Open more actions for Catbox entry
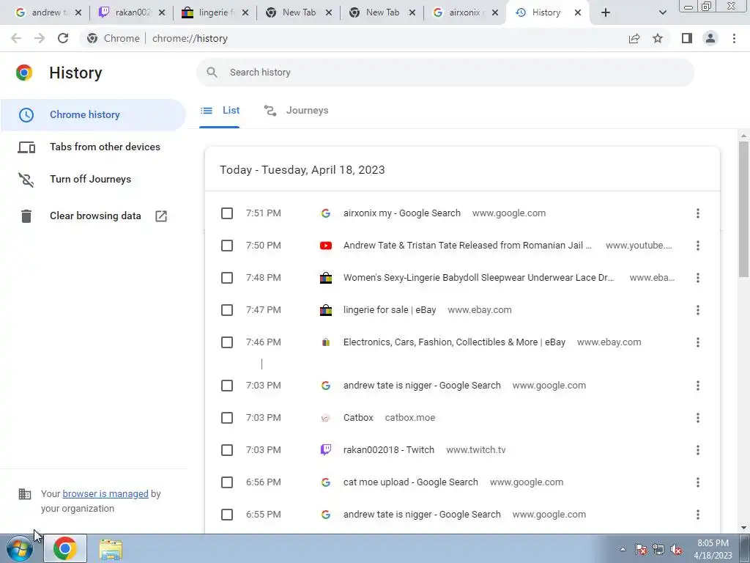The image size is (750, 563). (x=698, y=418)
